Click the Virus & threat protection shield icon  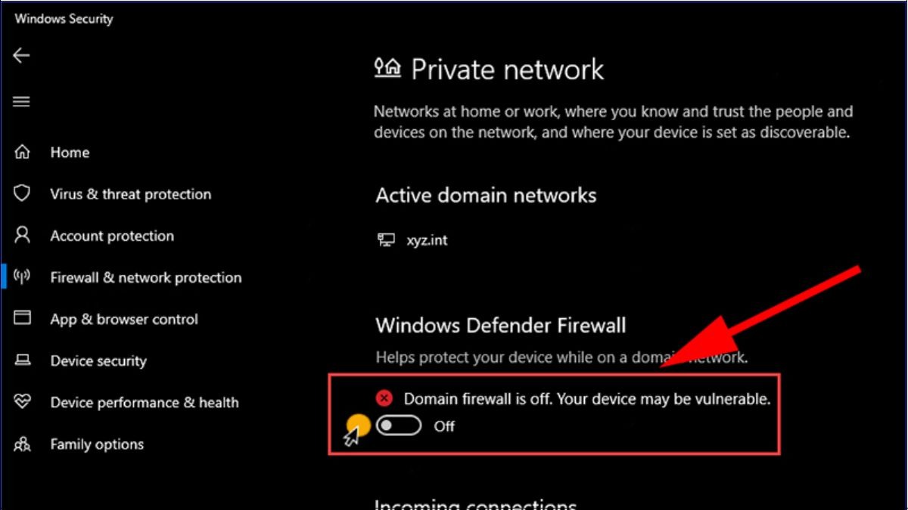point(22,193)
